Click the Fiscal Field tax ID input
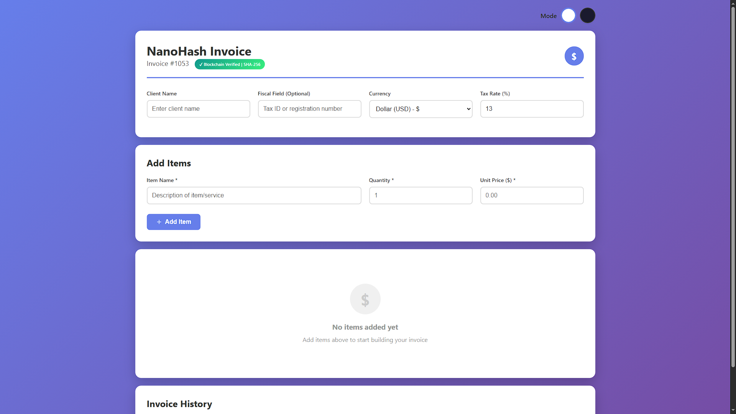The height and width of the screenshot is (414, 736). tap(309, 109)
